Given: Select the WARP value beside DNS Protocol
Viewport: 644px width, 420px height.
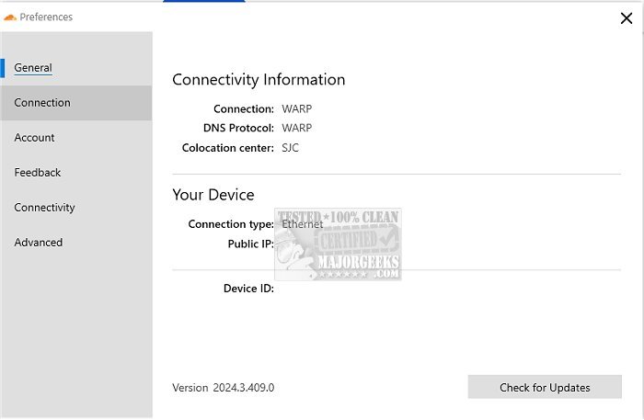Looking at the screenshot, I should 296,129.
